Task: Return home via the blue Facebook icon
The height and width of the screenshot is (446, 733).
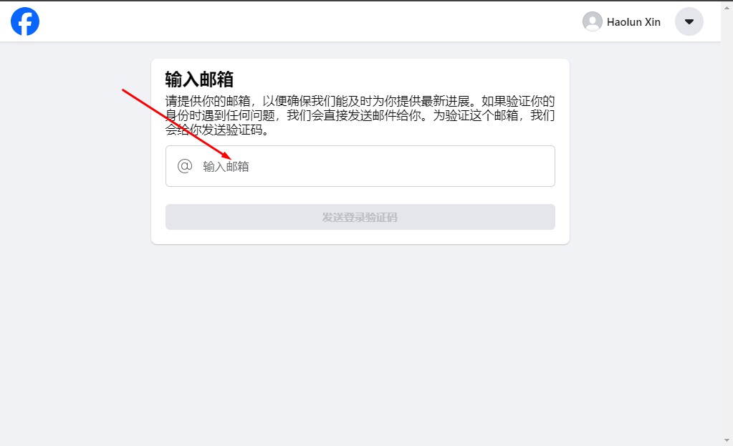Action: (25, 21)
